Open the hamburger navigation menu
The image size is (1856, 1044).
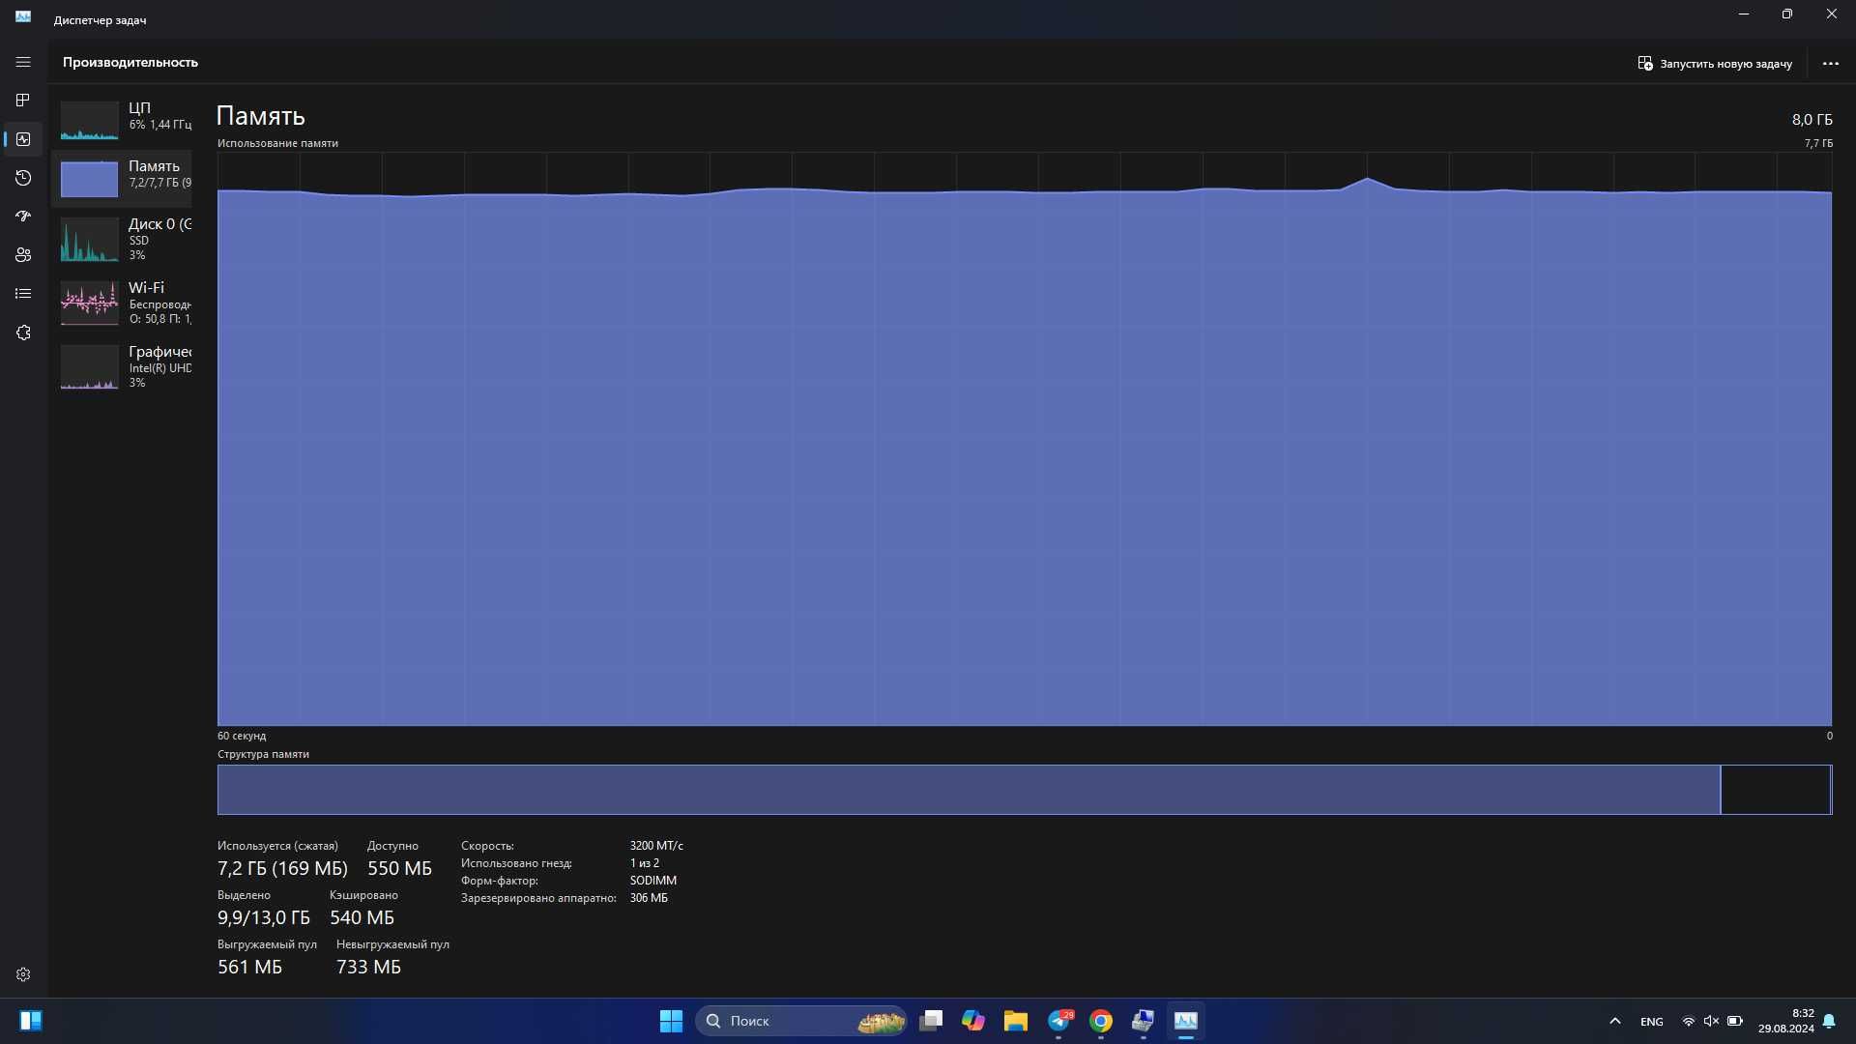coord(23,62)
